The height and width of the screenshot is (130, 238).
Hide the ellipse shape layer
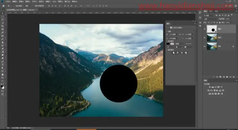205,29
